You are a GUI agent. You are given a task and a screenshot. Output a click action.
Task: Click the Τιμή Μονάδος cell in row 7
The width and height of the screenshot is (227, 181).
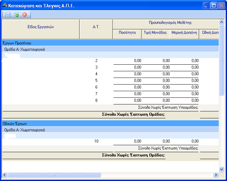coord(156,94)
